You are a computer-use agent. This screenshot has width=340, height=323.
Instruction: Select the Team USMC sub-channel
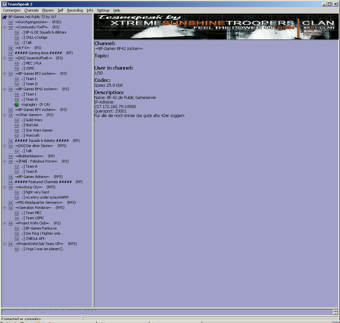(33, 218)
